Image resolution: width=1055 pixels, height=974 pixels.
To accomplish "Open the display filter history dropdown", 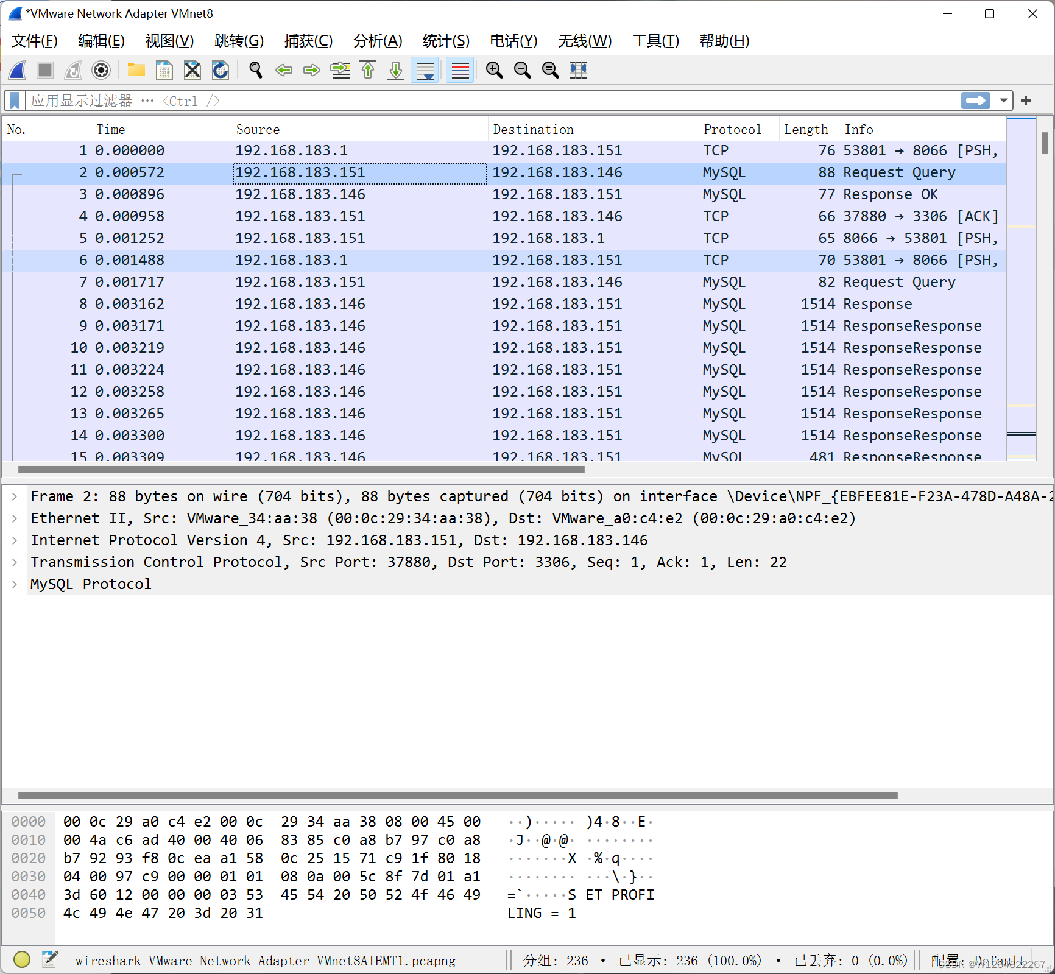I will 1004,101.
